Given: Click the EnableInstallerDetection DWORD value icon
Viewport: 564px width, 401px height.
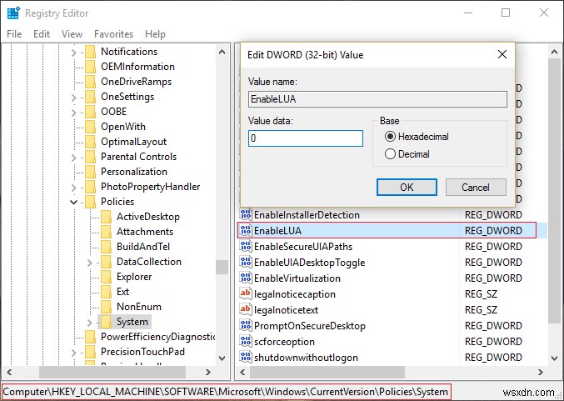Looking at the screenshot, I should 246,214.
